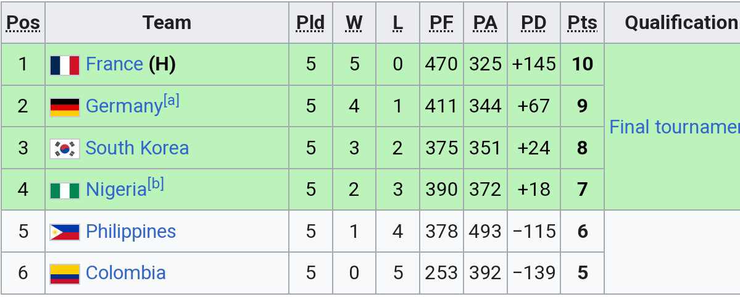740x299 pixels.
Task: Click the France flag icon
Action: (x=65, y=65)
